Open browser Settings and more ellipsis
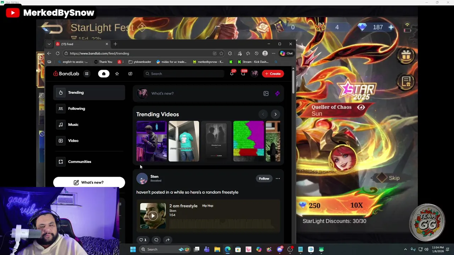The image size is (454, 255). (x=273, y=53)
